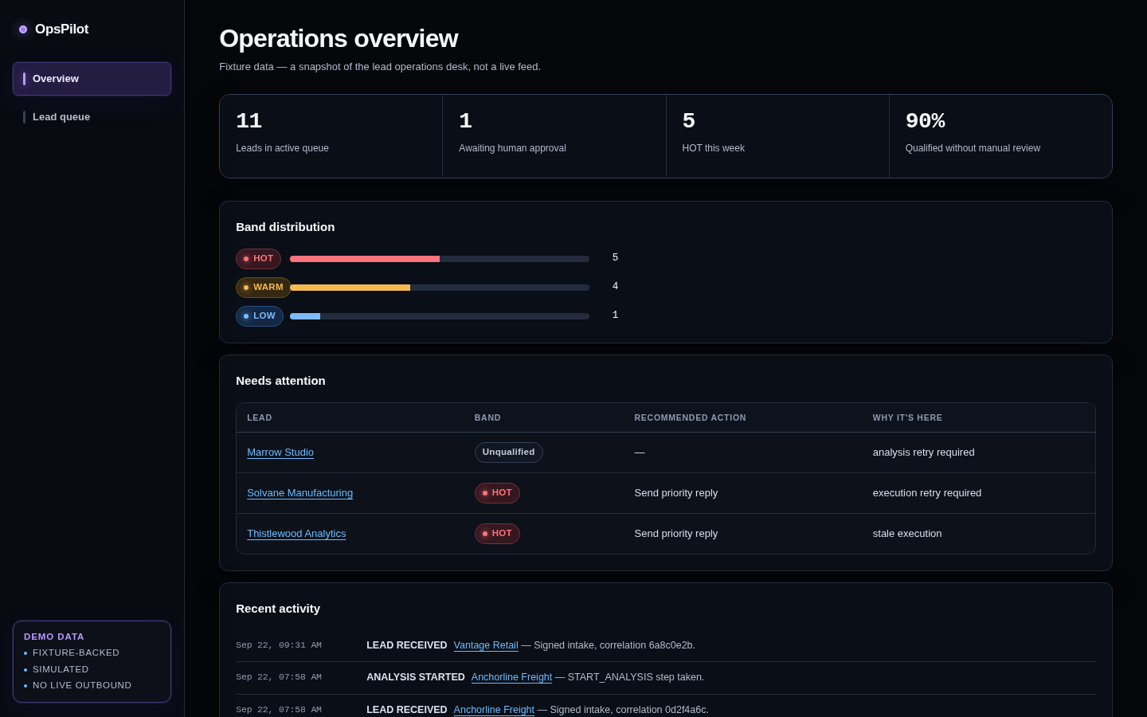1147x717 pixels.
Task: Click the HOT badge for Solvane Manufacturing
Action: (497, 493)
